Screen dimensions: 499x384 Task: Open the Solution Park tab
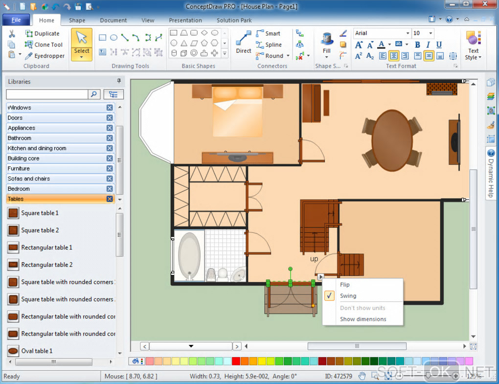234,20
